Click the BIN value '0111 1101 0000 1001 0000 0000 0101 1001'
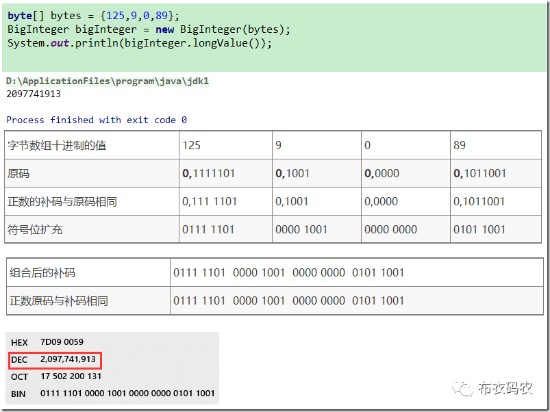This screenshot has height=412, width=550. click(127, 394)
